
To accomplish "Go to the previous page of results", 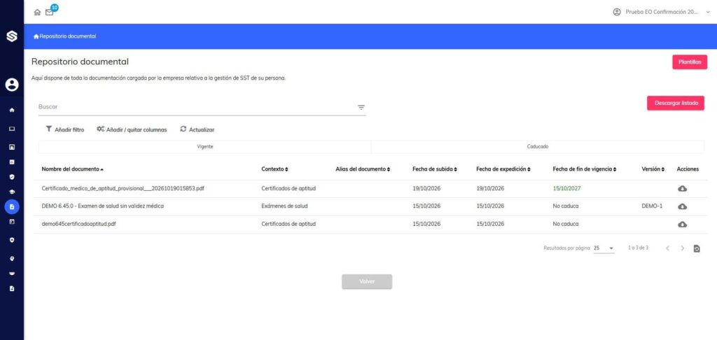I will coord(667,248).
